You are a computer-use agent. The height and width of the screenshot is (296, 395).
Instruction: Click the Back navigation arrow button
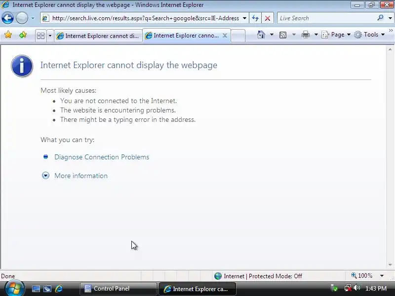(x=7, y=18)
